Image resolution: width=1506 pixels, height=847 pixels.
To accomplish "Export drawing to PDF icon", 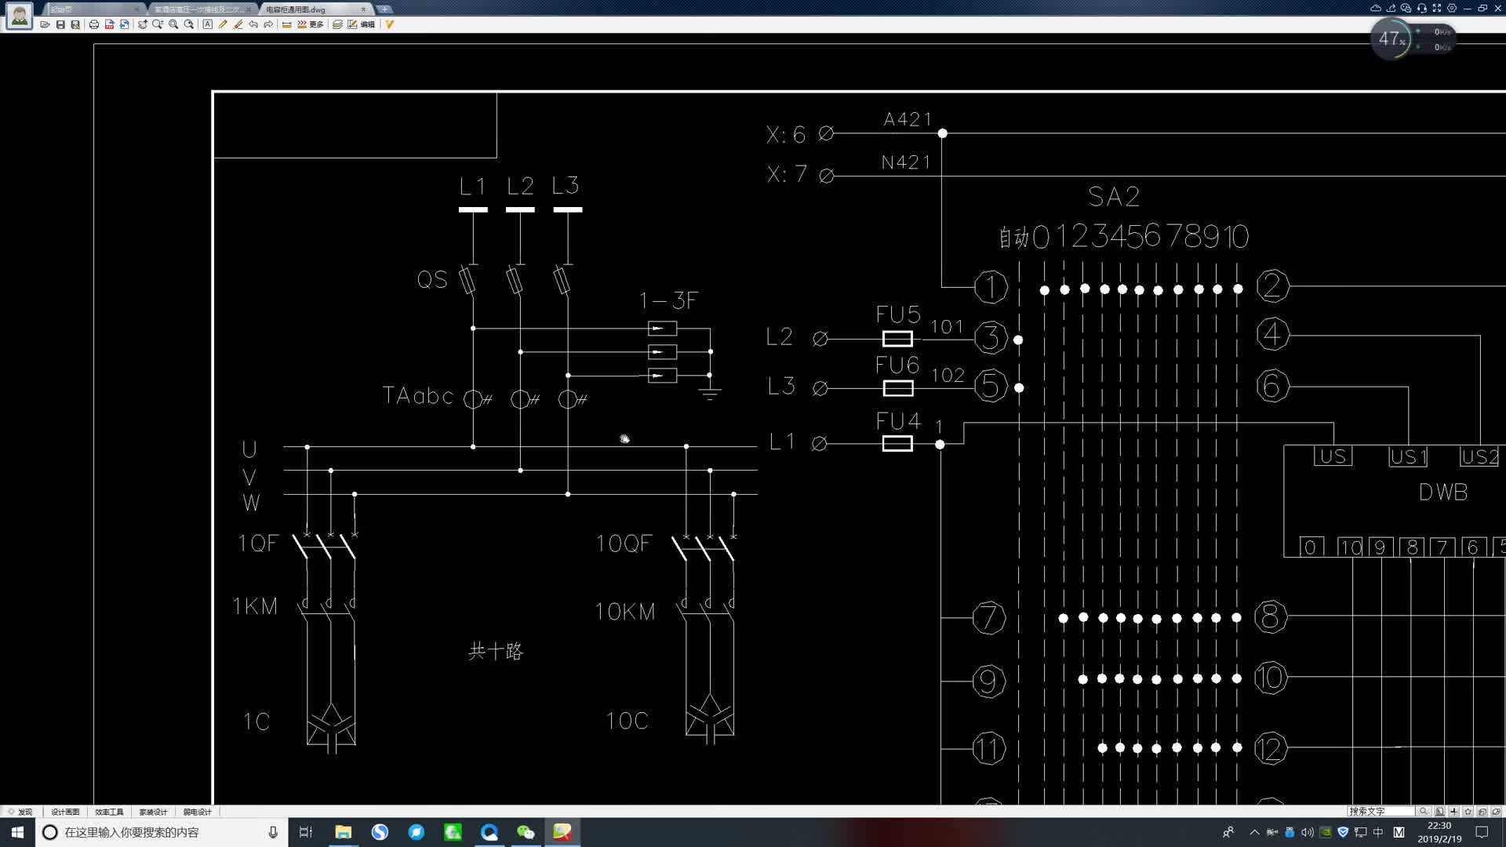I will pyautogui.click(x=109, y=24).
